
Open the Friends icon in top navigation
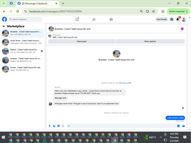pos(94,19)
